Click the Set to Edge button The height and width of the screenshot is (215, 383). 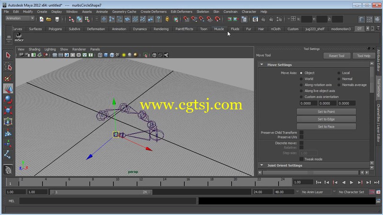(x=326, y=119)
